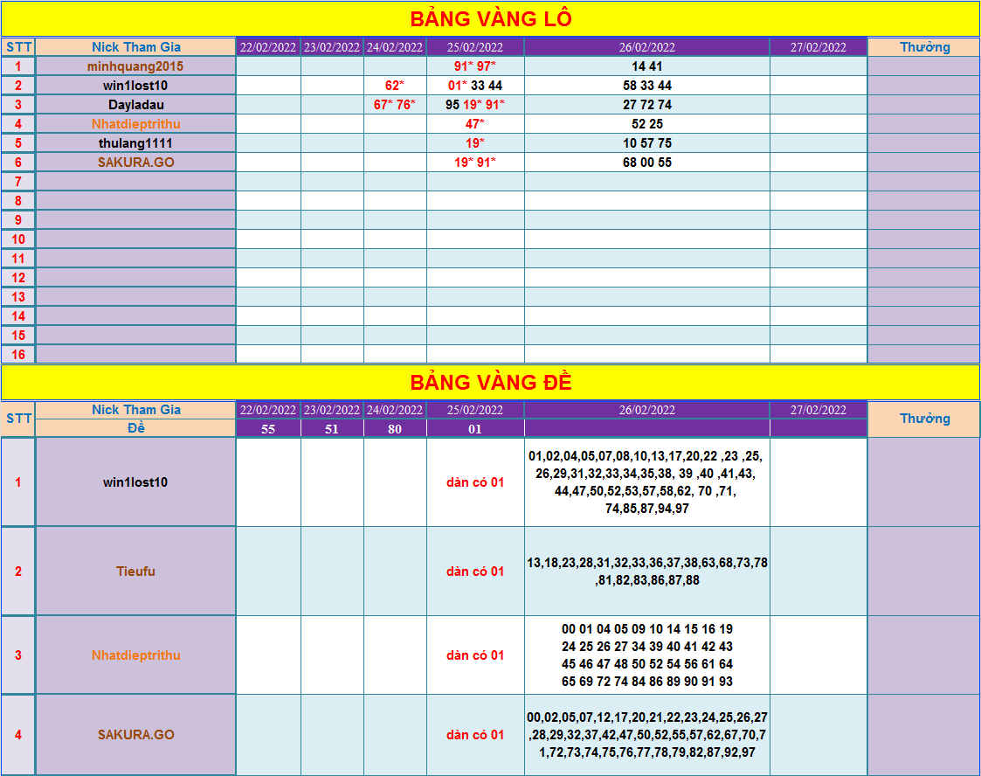Select 'Nick Tham Gia' header in Lô table
Screen dimensions: 981x776
tap(135, 47)
